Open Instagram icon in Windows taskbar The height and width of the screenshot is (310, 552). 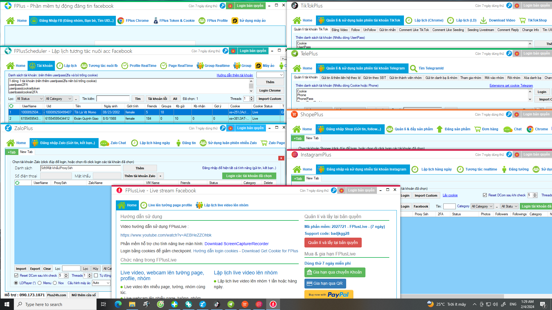tap(259, 304)
